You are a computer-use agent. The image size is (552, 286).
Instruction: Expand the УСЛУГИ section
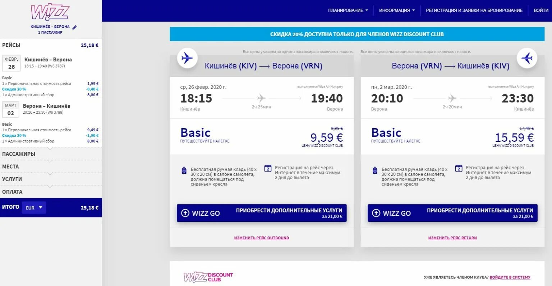coord(51,179)
